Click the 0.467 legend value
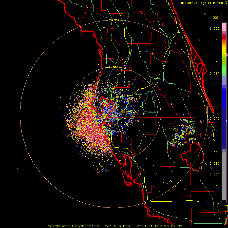Image resolution: width=228 pixels, height=228 pixels. point(215,141)
